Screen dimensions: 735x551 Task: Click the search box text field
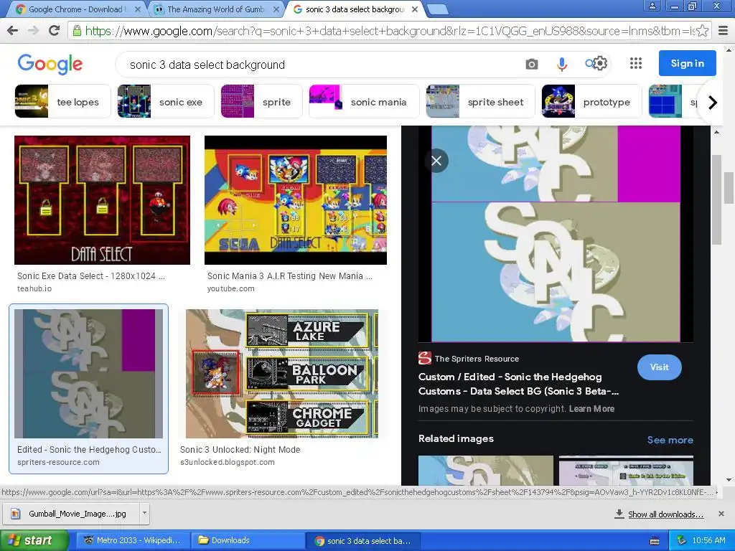click(x=324, y=65)
